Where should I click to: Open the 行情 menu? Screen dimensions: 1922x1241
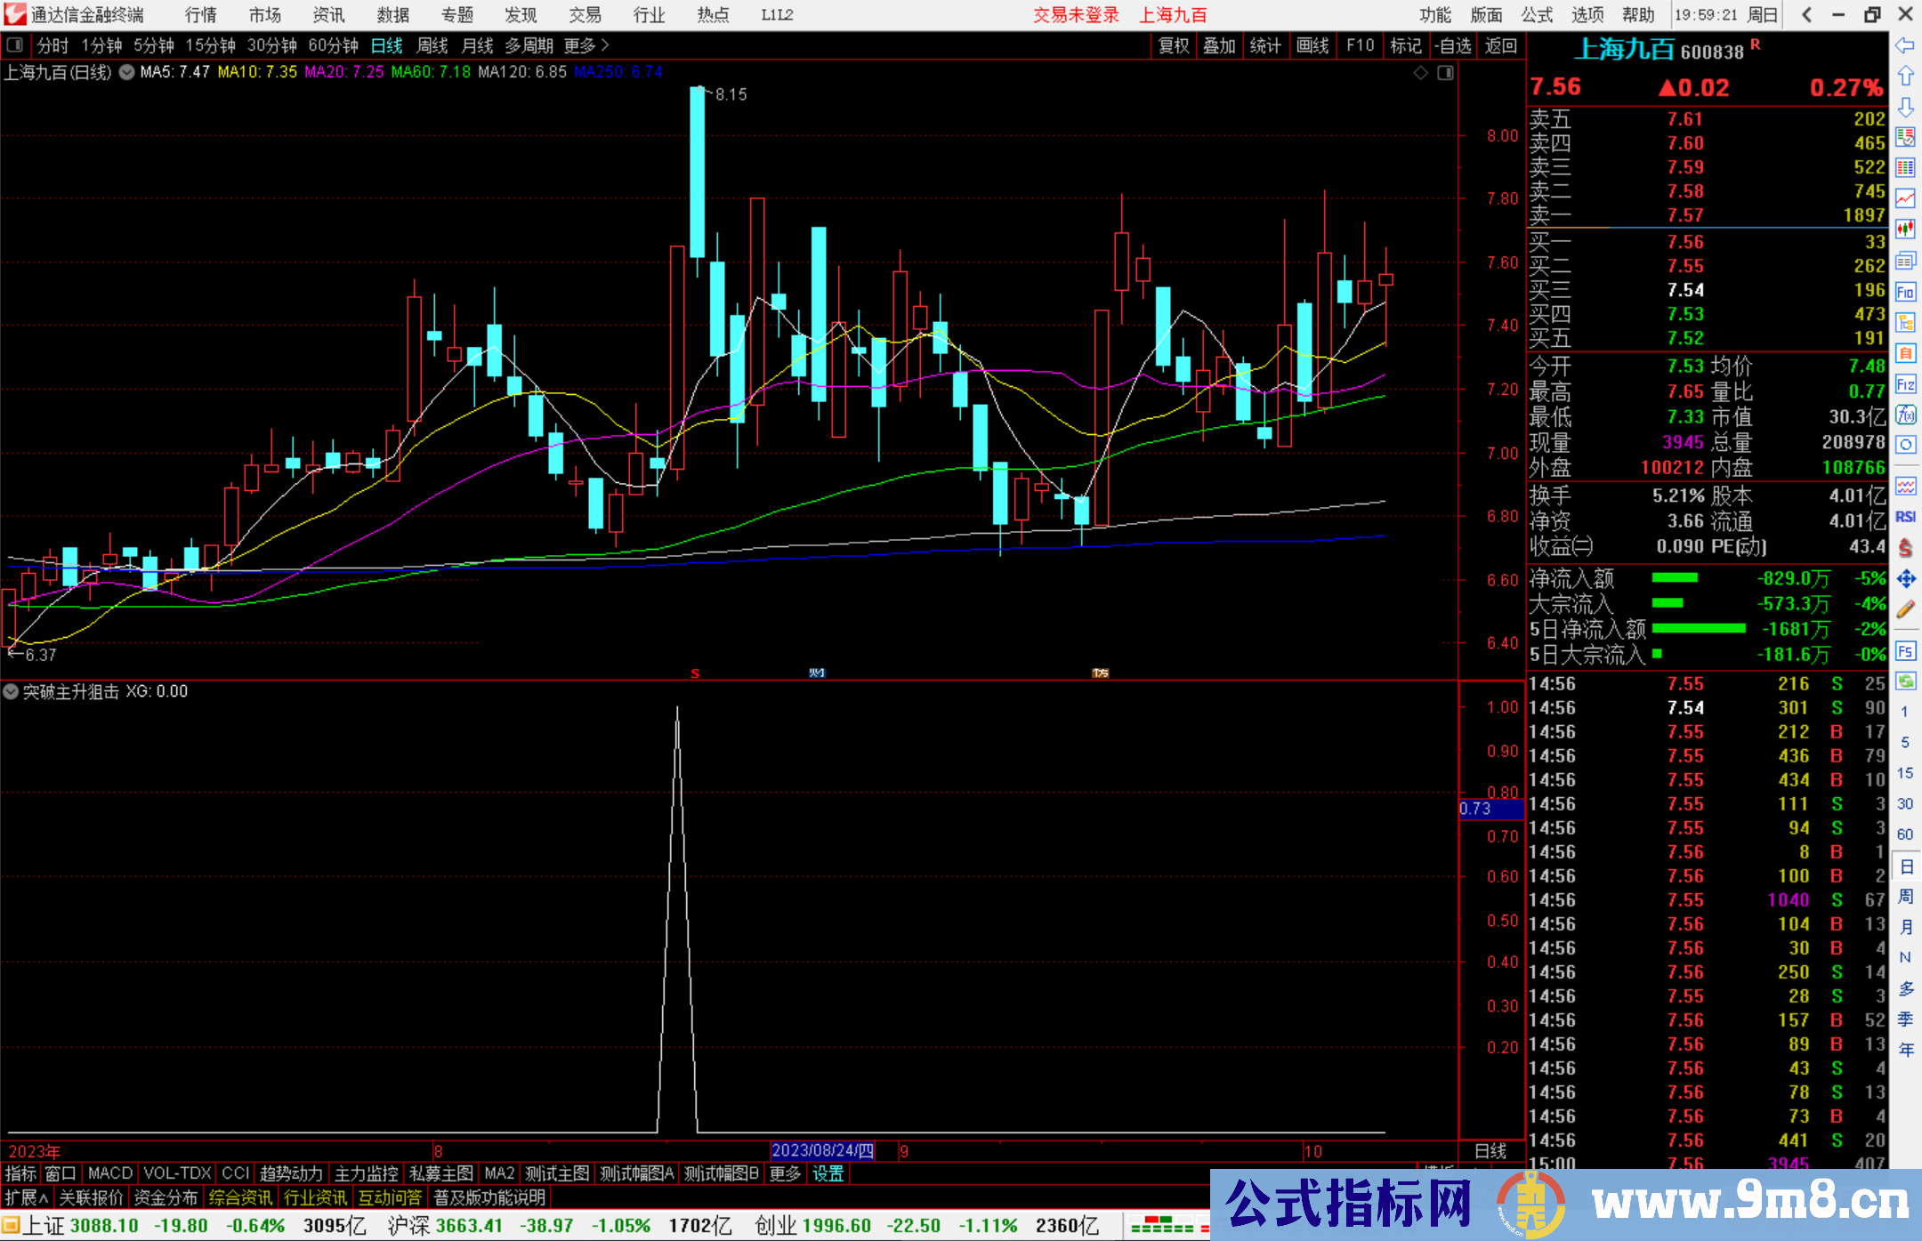[201, 15]
